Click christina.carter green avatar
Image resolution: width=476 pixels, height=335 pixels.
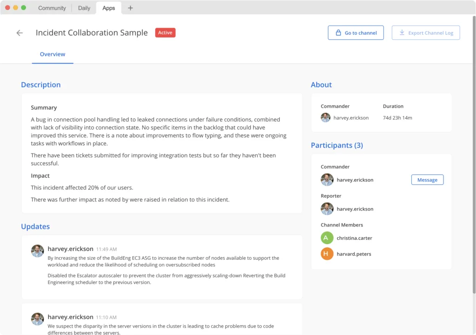click(327, 238)
